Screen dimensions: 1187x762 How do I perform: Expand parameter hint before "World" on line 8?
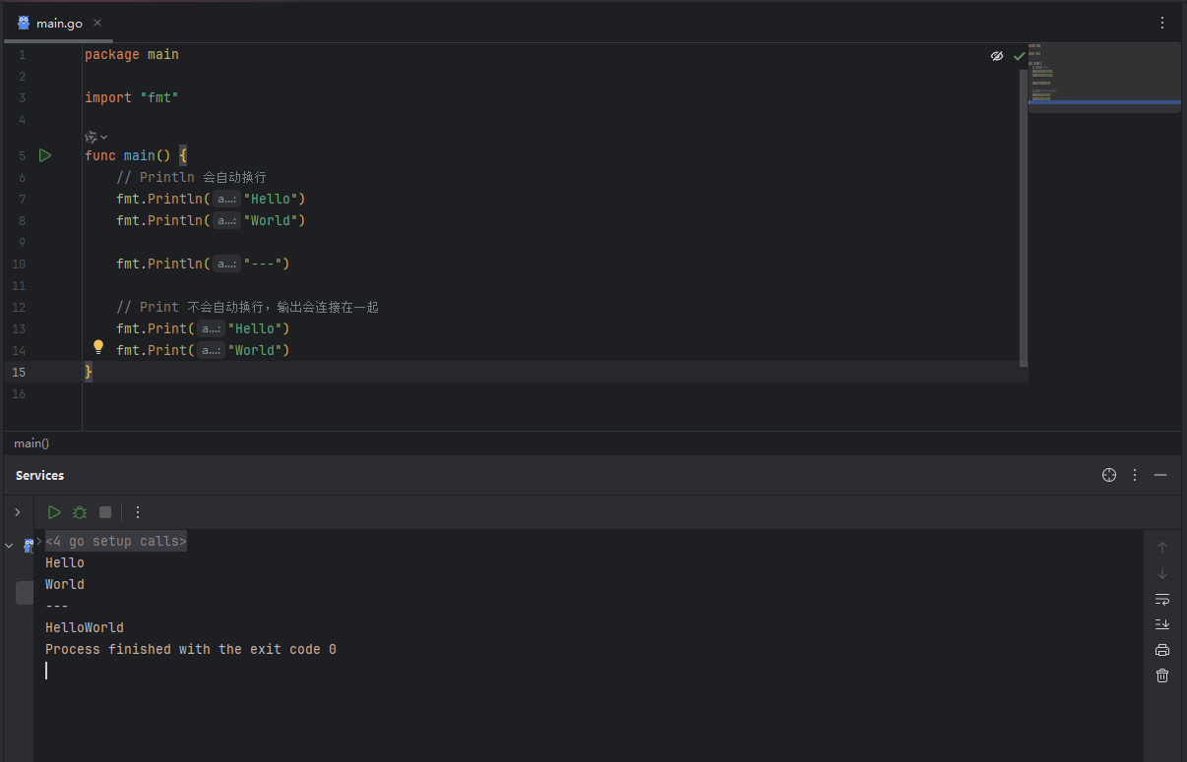[226, 220]
